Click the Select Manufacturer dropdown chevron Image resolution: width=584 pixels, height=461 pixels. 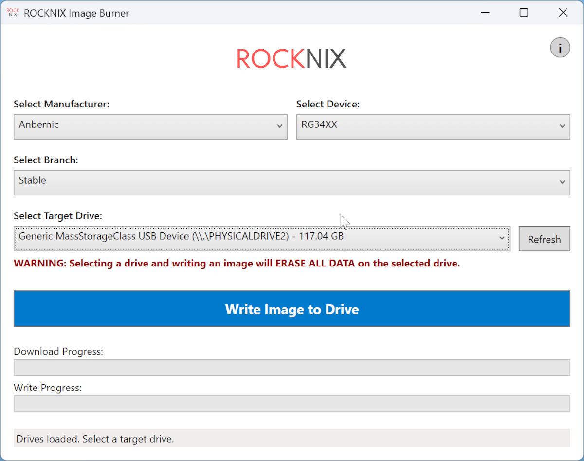[x=281, y=127]
